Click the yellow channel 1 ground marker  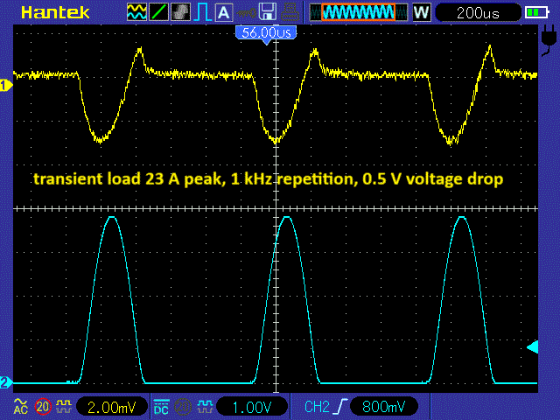coord(6,86)
